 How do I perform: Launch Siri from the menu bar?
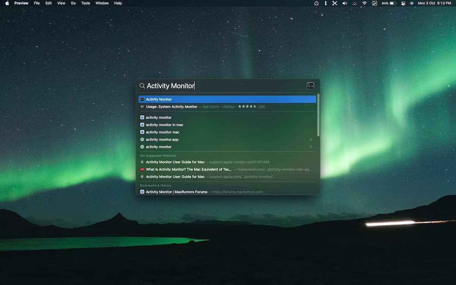tap(412, 3)
